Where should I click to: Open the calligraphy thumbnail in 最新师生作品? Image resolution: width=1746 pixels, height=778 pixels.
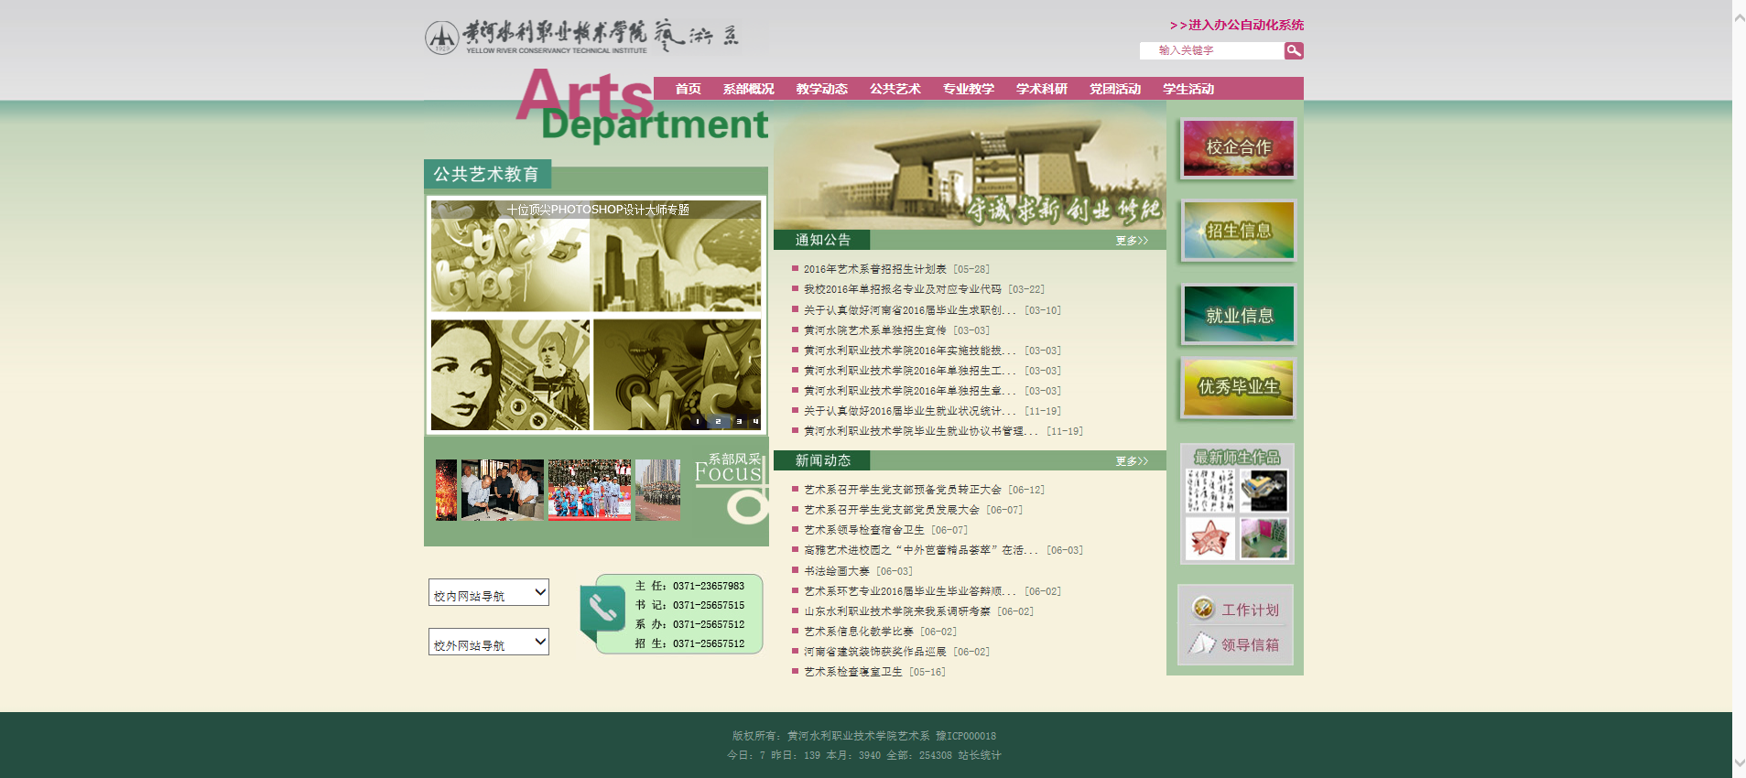[1209, 491]
